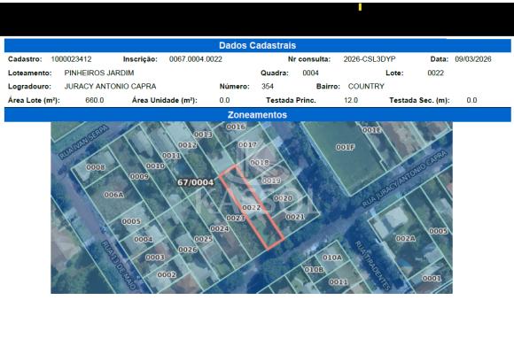Click lot 0018 label on map
The width and height of the screenshot is (514, 354).
pyautogui.click(x=260, y=163)
